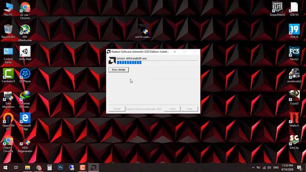The height and width of the screenshot is (172, 306).
Task: Launch Camtasia 9 desktop shortcut
Action: (8, 75)
